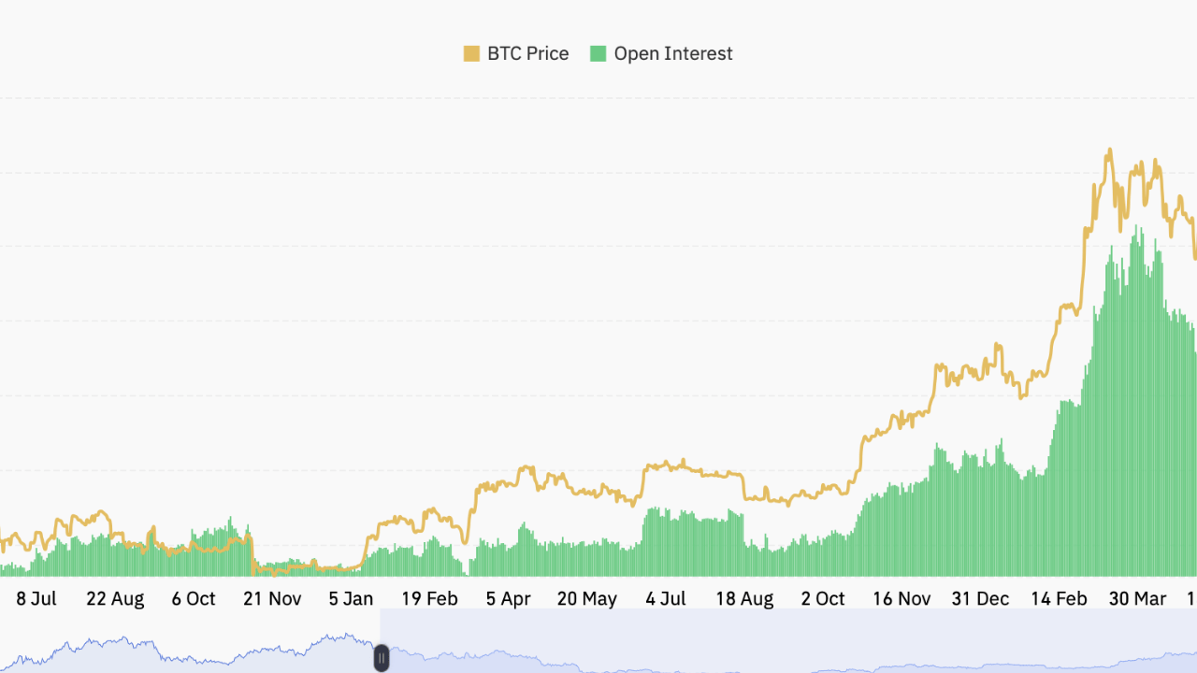Screen dimensions: 1197x673
Task: Click the '20 May' axis label
Action: pyautogui.click(x=587, y=599)
